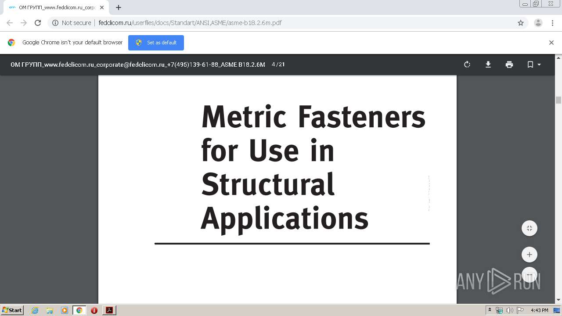
Task: Open Chrome profile avatar
Action: point(538,23)
